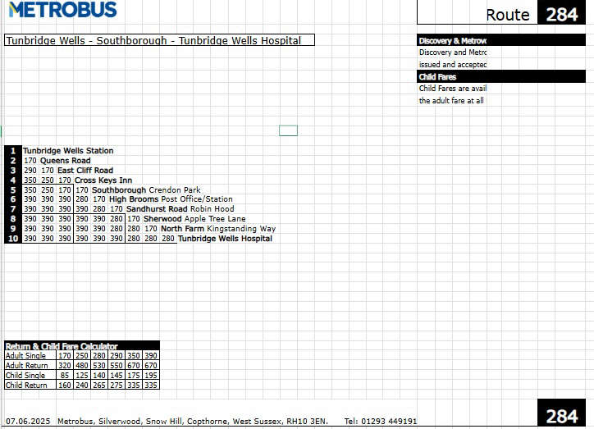This screenshot has height=429, width=594.
Task: Click 275 in the Child Return row
Action: (x=117, y=386)
